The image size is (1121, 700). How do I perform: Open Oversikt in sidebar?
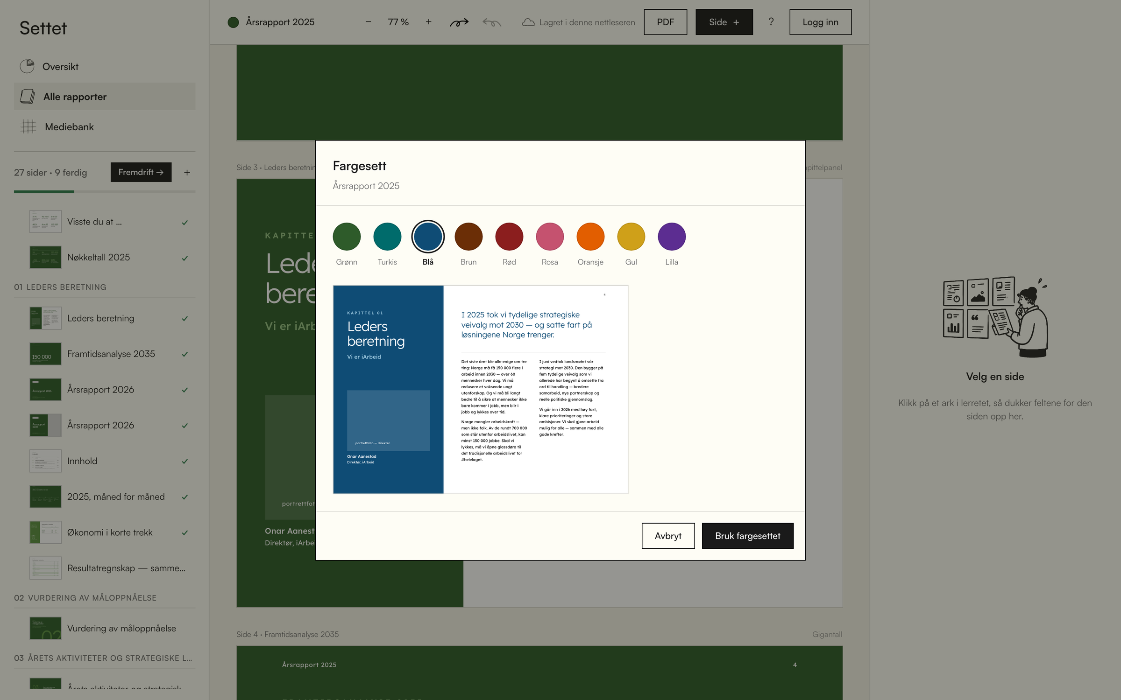point(105,66)
